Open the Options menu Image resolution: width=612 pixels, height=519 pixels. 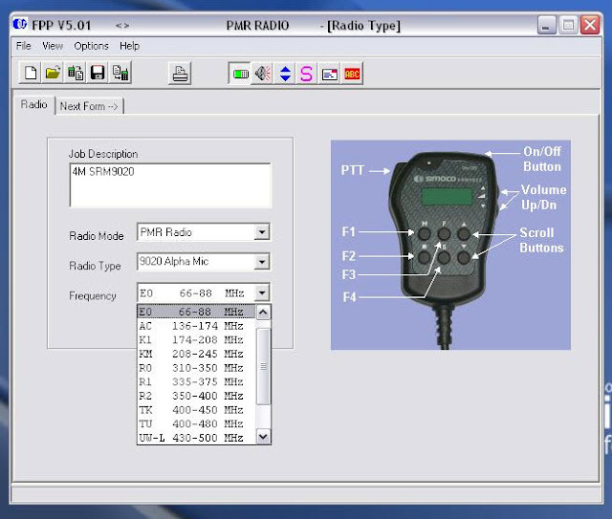pos(92,46)
